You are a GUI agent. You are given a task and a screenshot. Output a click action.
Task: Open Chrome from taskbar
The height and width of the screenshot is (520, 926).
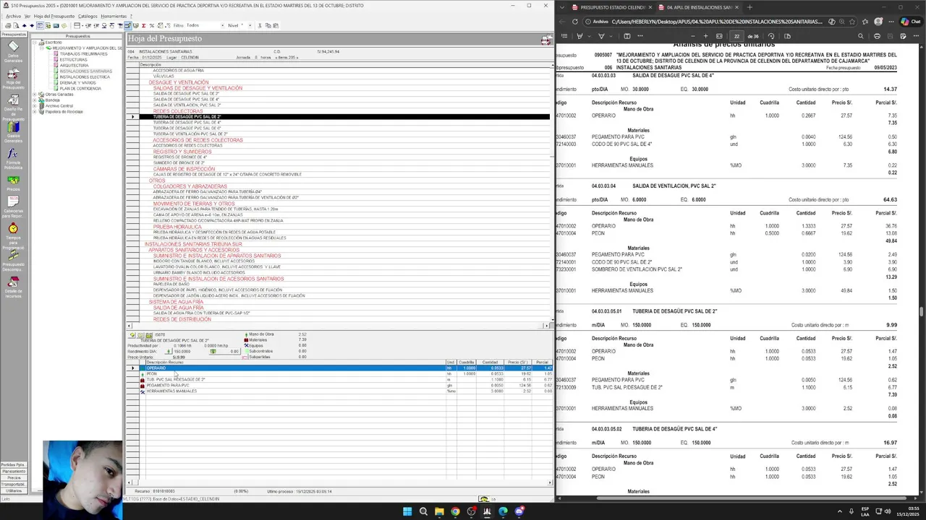[x=455, y=511]
